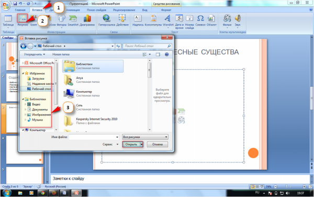Click the Office button logo
This screenshot has width=314, height=197.
coord(6,6)
